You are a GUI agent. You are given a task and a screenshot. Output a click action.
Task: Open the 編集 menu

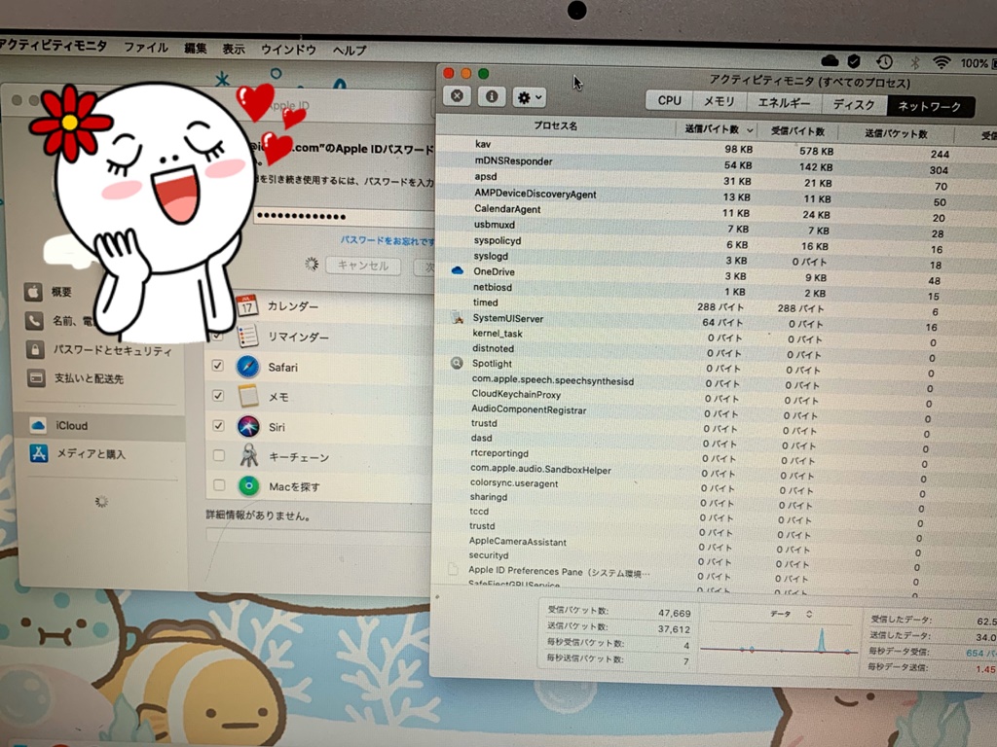pos(195,49)
